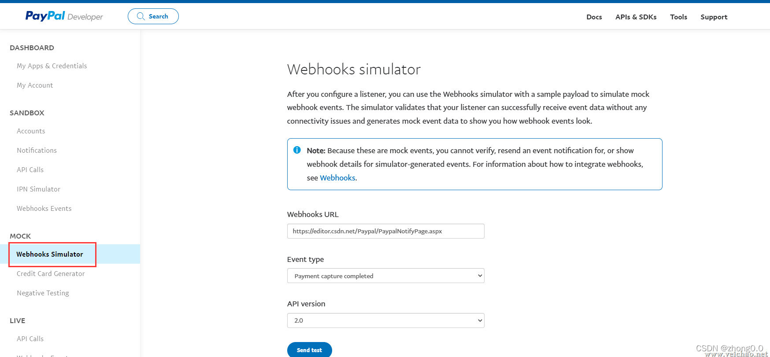Click the Webhooks URL label

click(313, 214)
